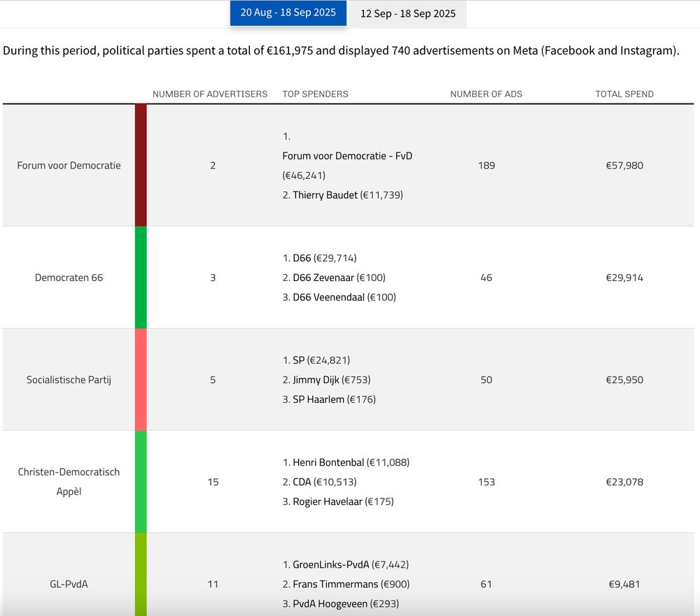700x616 pixels.
Task: Click advertiser count 11 in GL-PvdA row
Action: click(213, 584)
